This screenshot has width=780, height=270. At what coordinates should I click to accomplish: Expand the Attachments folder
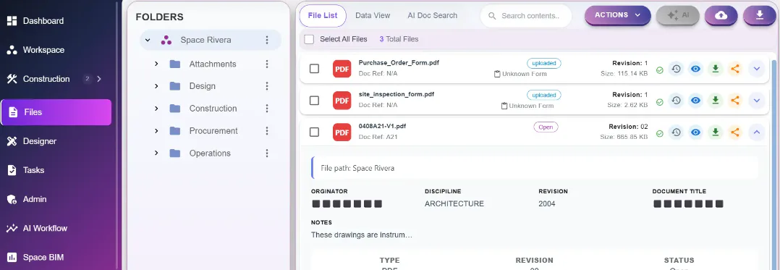tap(156, 64)
